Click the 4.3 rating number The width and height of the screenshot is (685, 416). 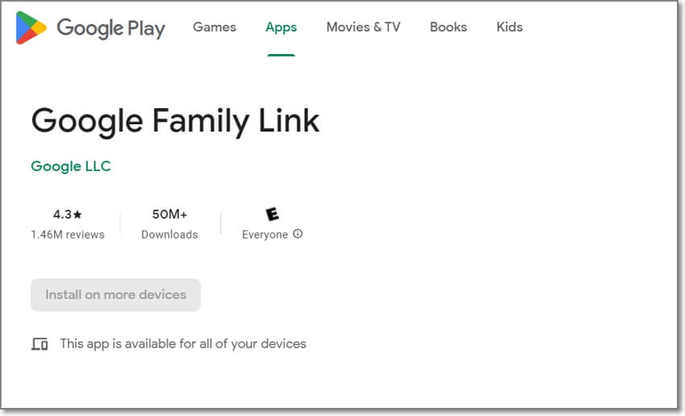(62, 214)
